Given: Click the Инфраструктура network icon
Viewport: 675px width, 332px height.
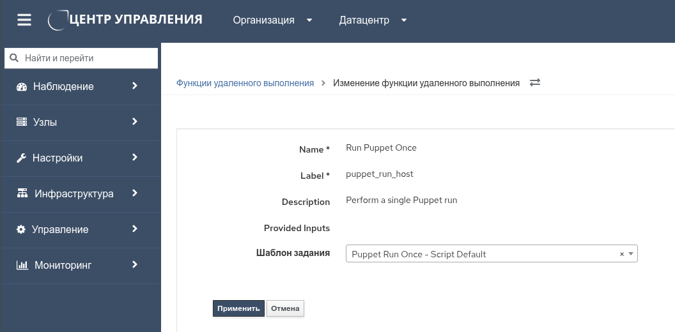Looking at the screenshot, I should [22, 193].
